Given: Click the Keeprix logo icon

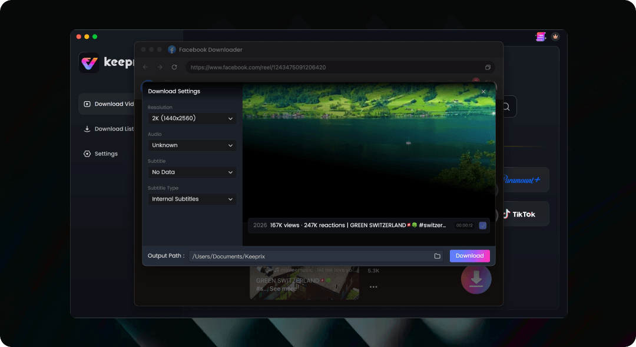Looking at the screenshot, I should 89,62.
